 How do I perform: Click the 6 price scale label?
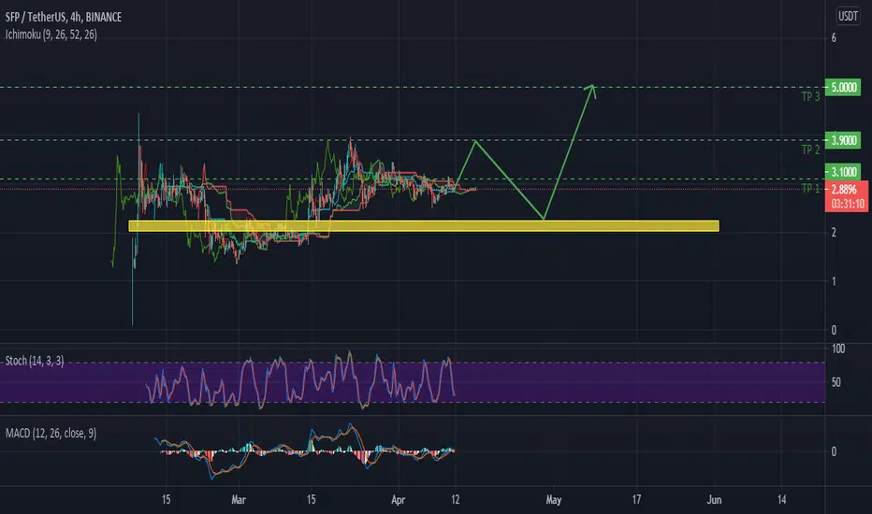[834, 37]
